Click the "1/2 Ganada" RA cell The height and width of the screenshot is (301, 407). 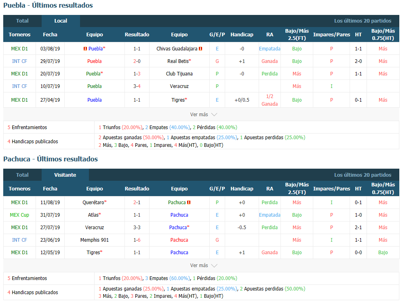270,100
